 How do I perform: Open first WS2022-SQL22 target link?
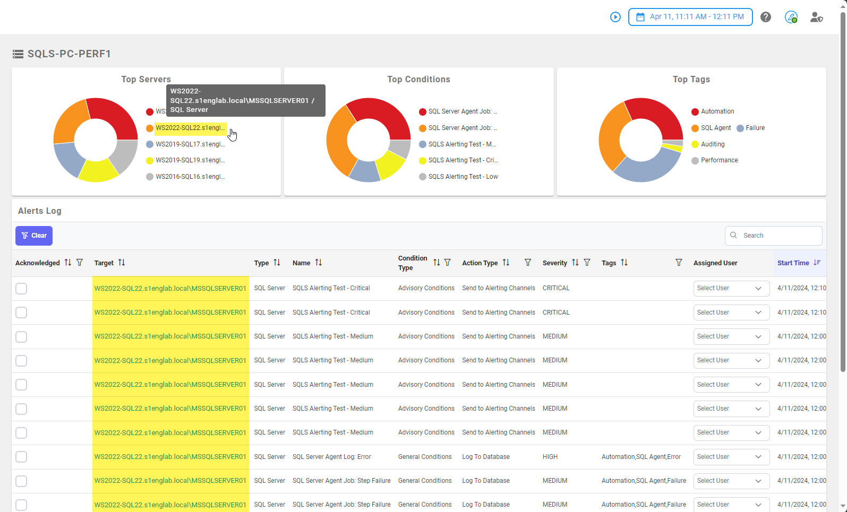[170, 289]
